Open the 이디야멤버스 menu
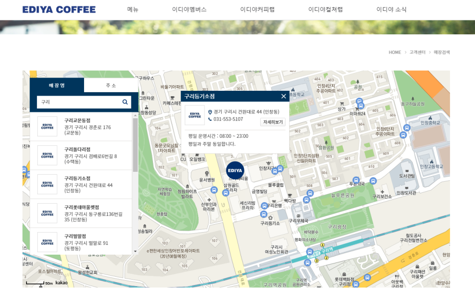The image size is (475, 289). click(189, 10)
